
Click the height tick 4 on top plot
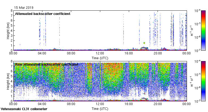tap(11, 31)
